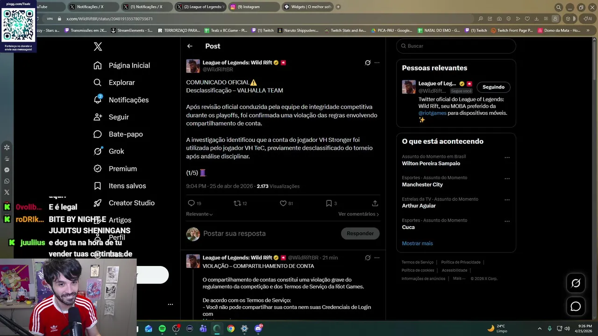This screenshot has height=336, width=598.
Task: Click the Responder button
Action: click(x=360, y=233)
